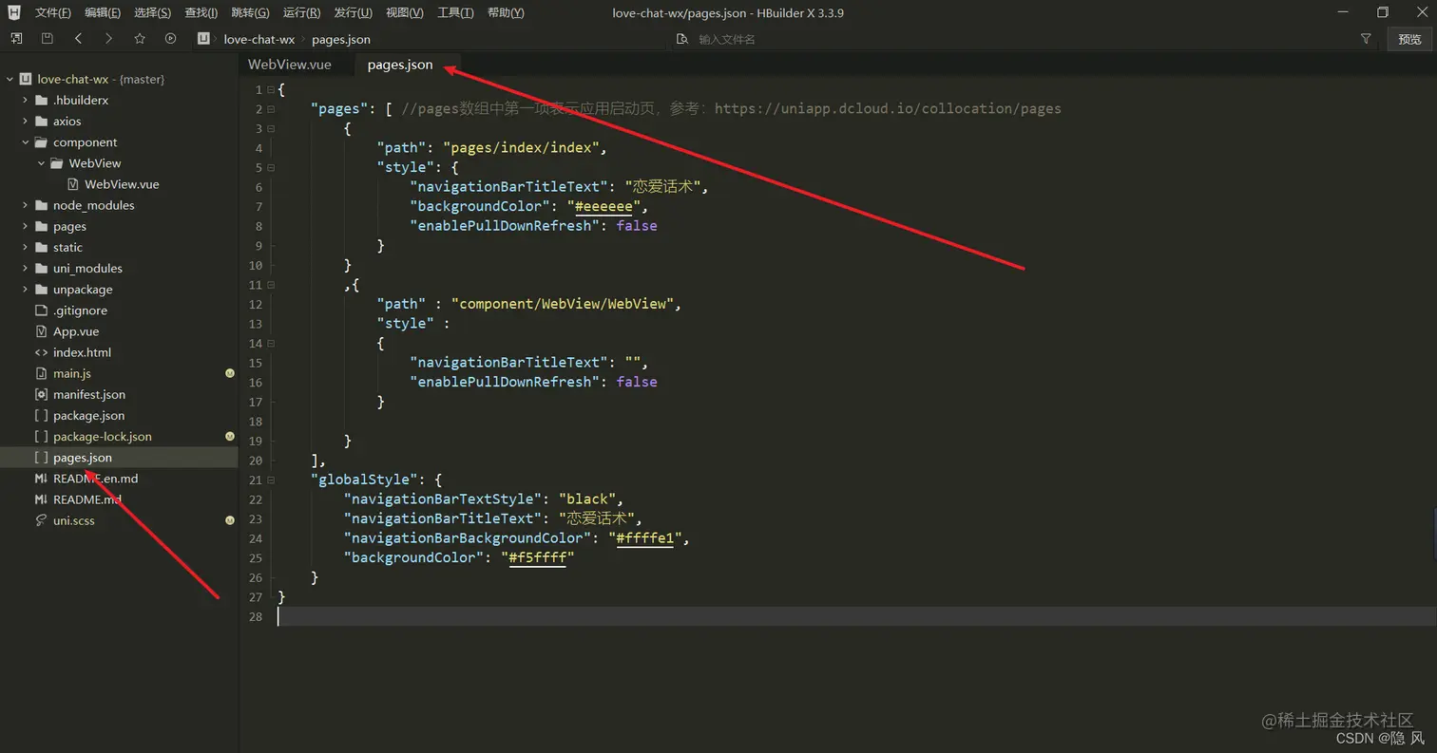
Task: Click the App.vue file icon
Action: pos(41,331)
